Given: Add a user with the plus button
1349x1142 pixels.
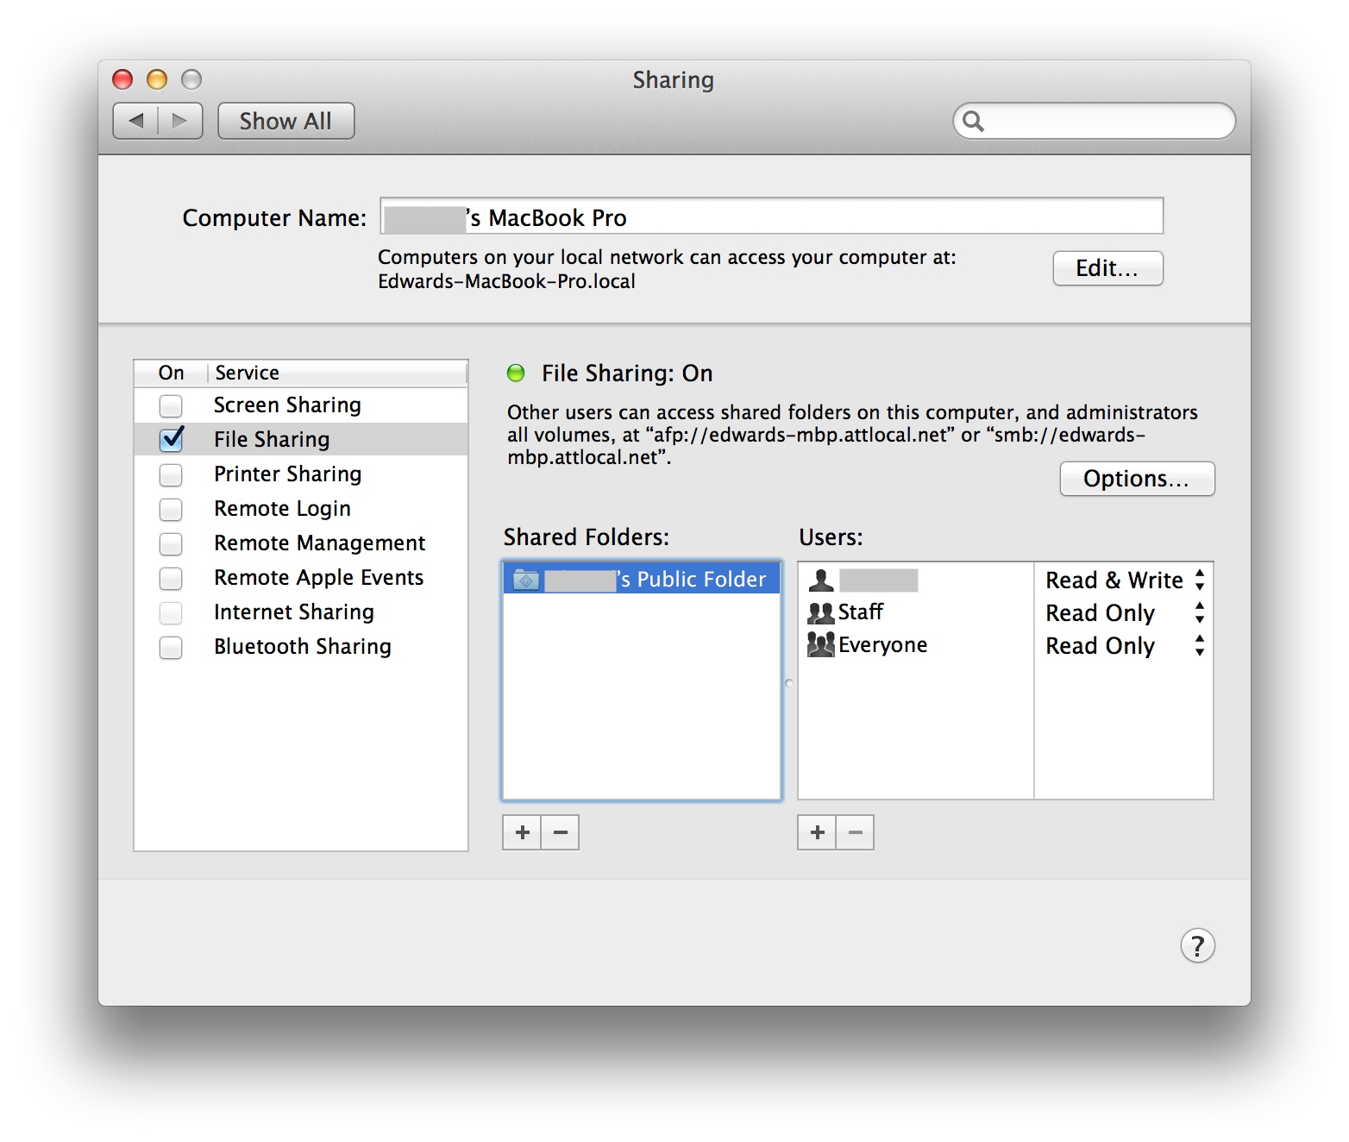Looking at the screenshot, I should (x=817, y=832).
